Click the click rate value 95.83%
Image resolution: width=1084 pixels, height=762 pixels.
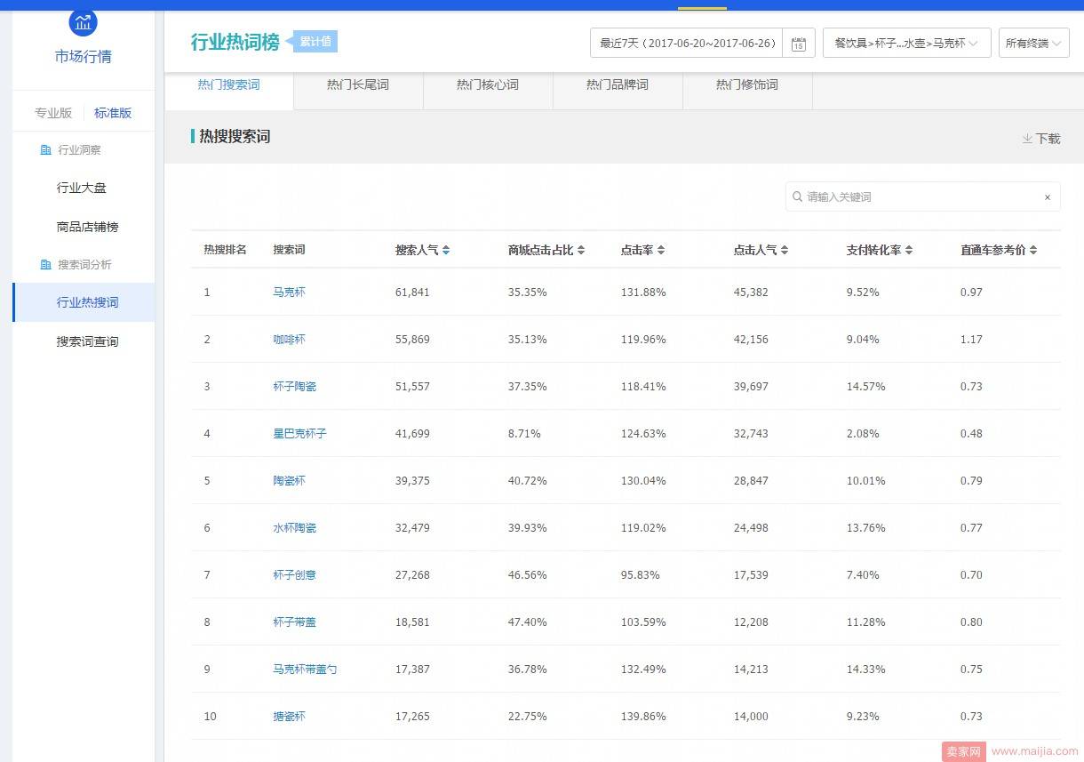tap(641, 575)
